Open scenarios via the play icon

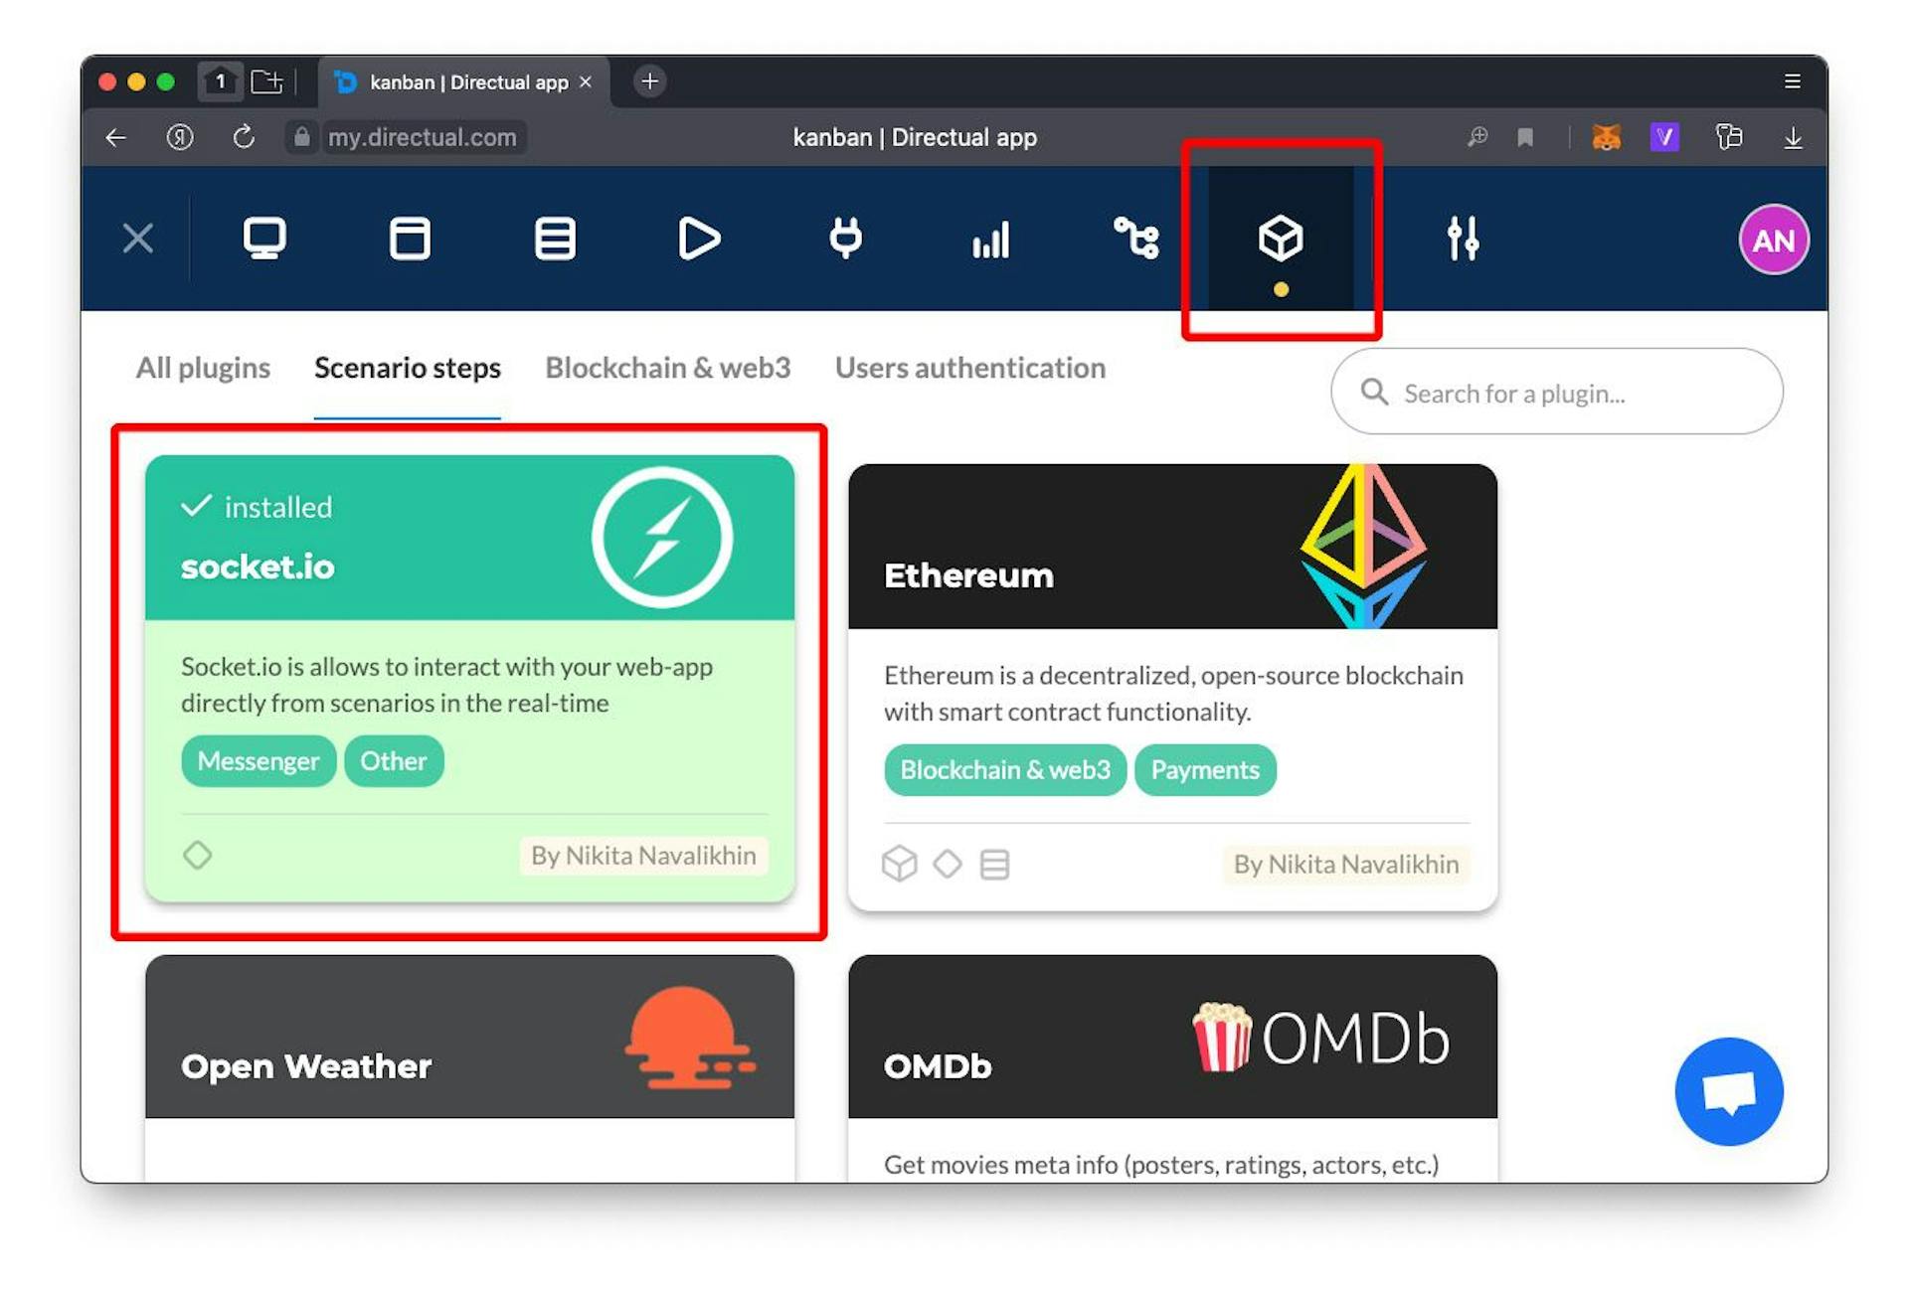coord(699,239)
